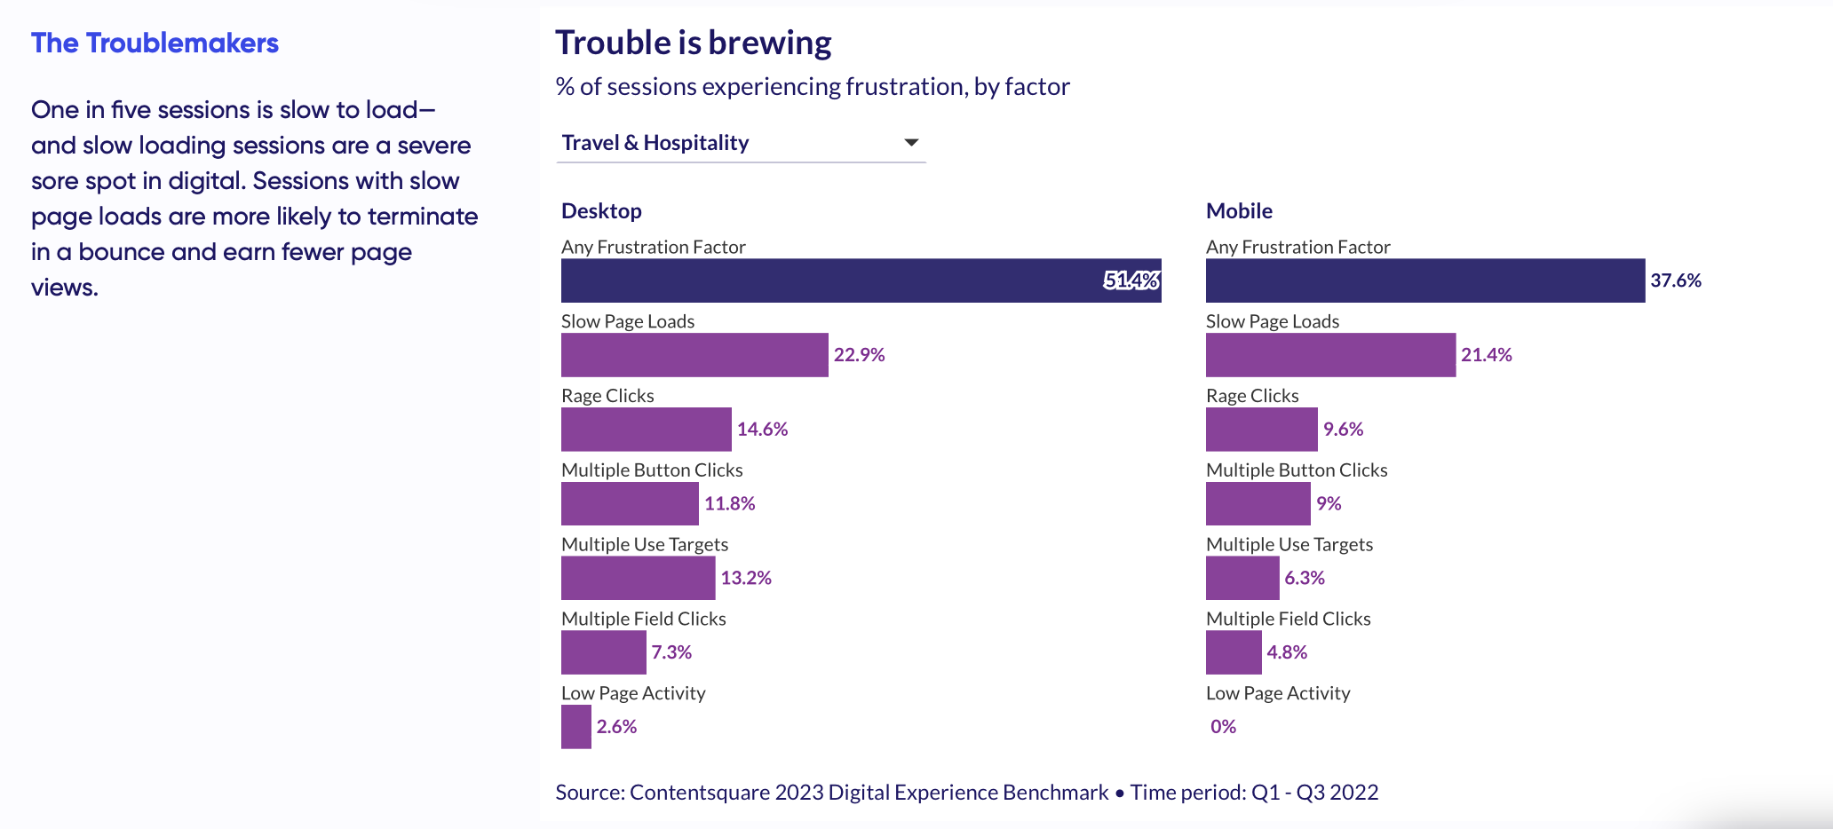The width and height of the screenshot is (1833, 829).
Task: Select the Mobile Multiple Button Clicks bar
Action: click(1258, 504)
